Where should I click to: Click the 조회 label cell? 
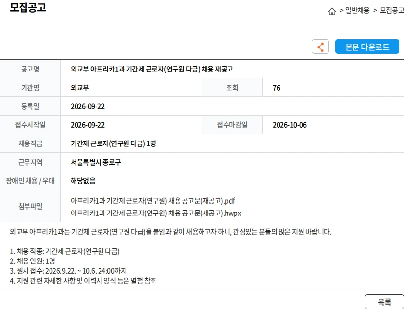(232, 88)
